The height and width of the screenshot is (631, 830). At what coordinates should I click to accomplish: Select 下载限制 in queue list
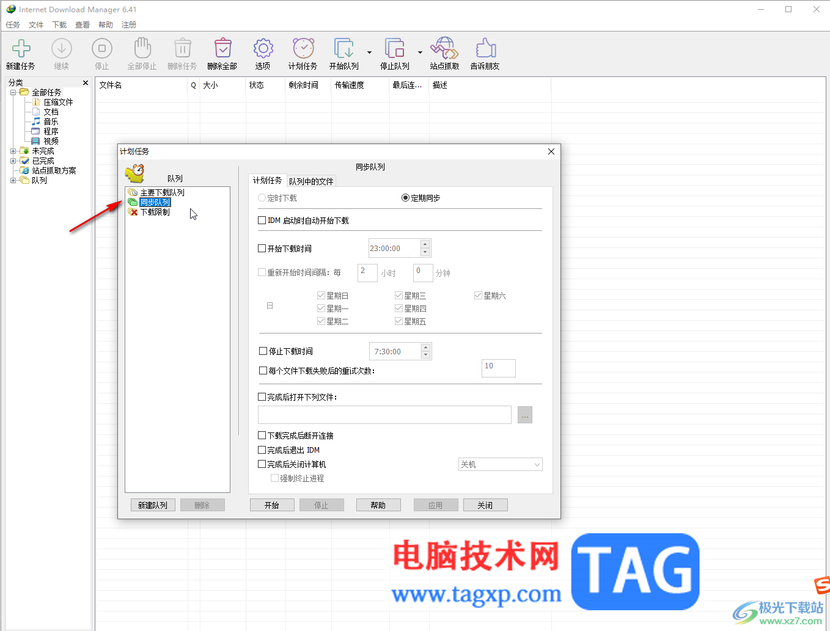pos(155,212)
